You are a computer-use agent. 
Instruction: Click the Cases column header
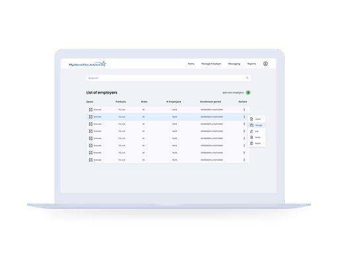point(90,101)
